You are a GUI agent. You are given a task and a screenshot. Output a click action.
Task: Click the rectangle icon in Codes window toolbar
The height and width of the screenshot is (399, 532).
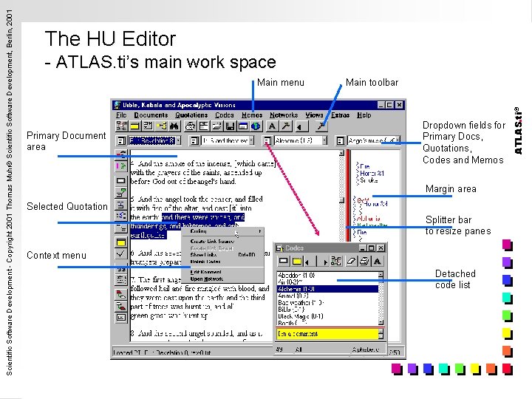pyautogui.click(x=283, y=261)
